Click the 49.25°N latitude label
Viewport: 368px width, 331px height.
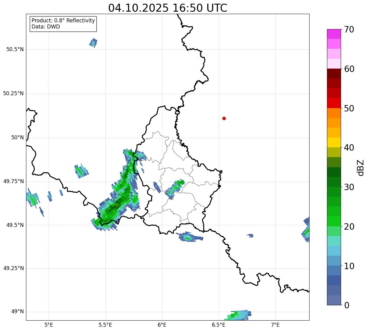pyautogui.click(x=13, y=269)
